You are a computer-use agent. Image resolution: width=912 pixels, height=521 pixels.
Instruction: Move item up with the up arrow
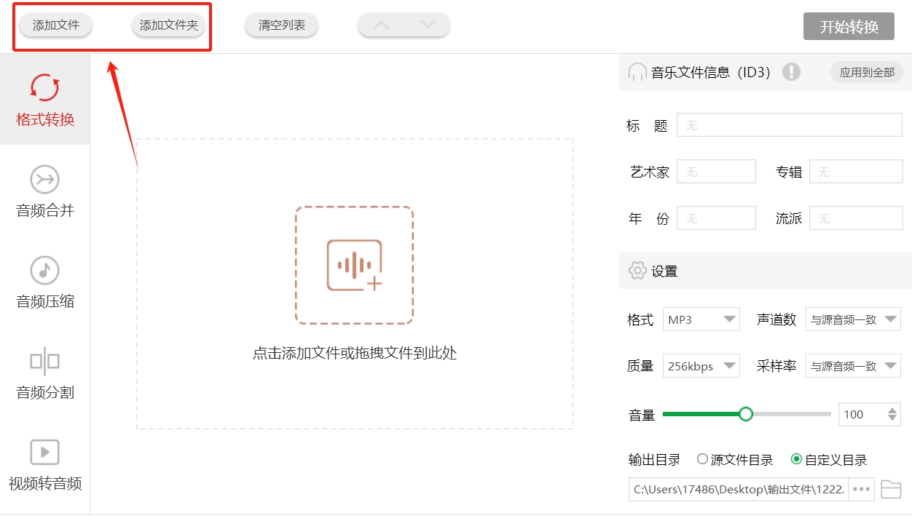click(381, 25)
